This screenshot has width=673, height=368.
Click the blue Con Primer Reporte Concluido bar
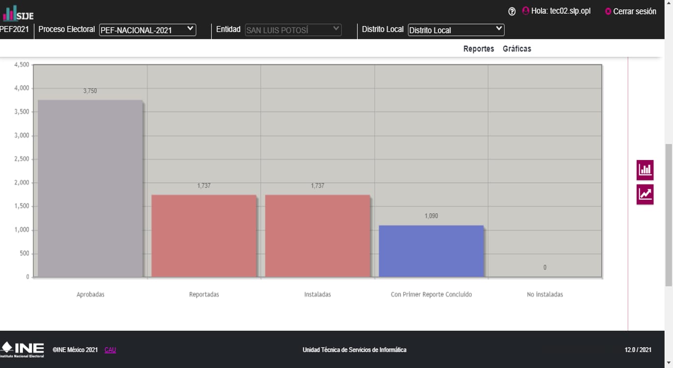[x=431, y=251]
